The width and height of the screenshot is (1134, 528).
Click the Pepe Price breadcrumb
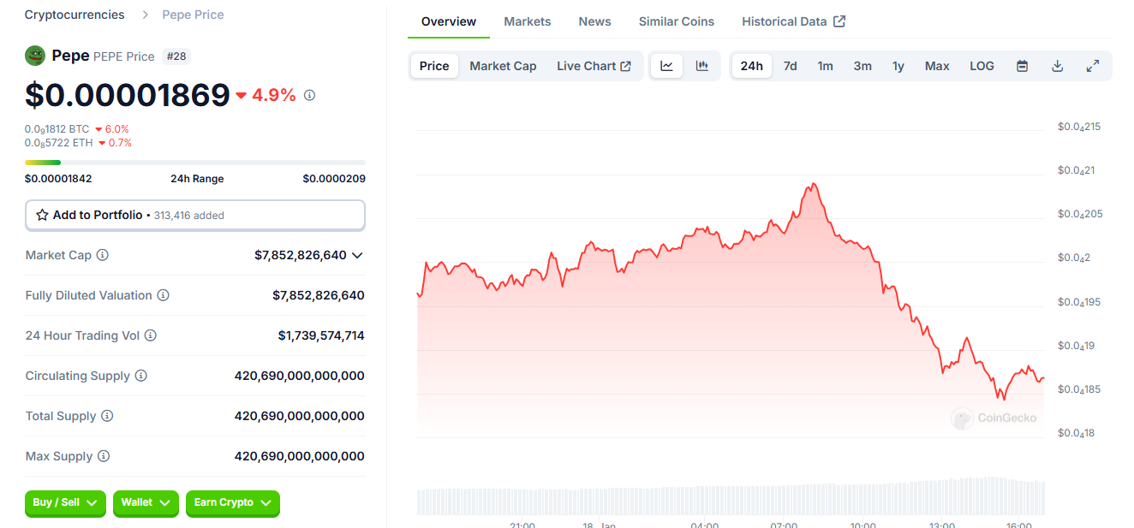coord(193,15)
